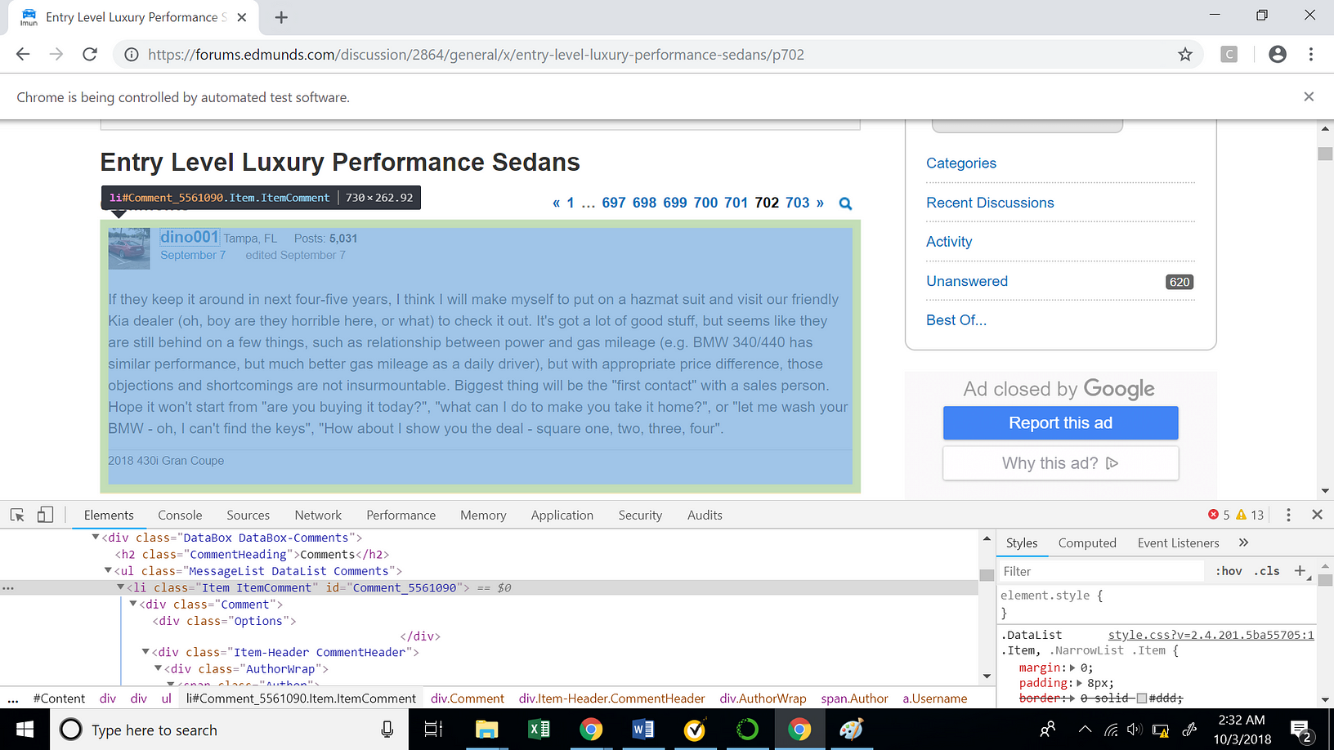Screen dimensions: 1334x750
Task: Open the Unanswered link
Action: click(967, 281)
